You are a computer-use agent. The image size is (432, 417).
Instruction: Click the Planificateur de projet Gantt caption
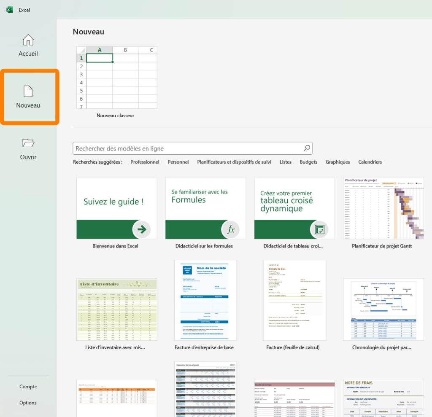(382, 246)
